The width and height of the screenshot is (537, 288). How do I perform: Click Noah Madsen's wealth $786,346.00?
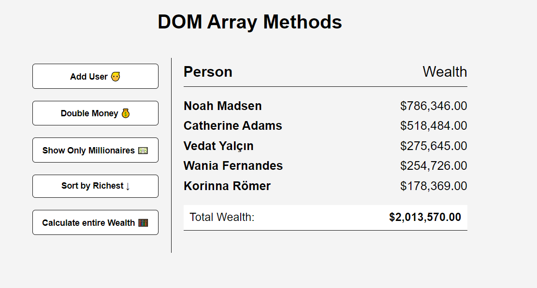(x=434, y=106)
